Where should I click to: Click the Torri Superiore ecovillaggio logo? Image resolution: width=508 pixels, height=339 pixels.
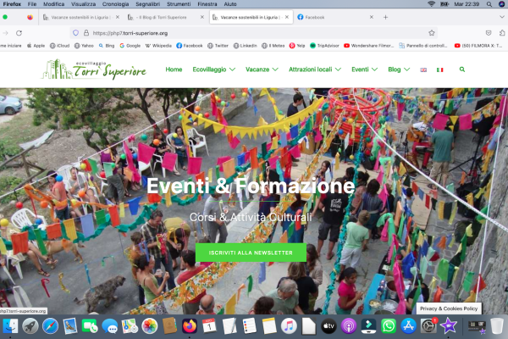[94, 69]
